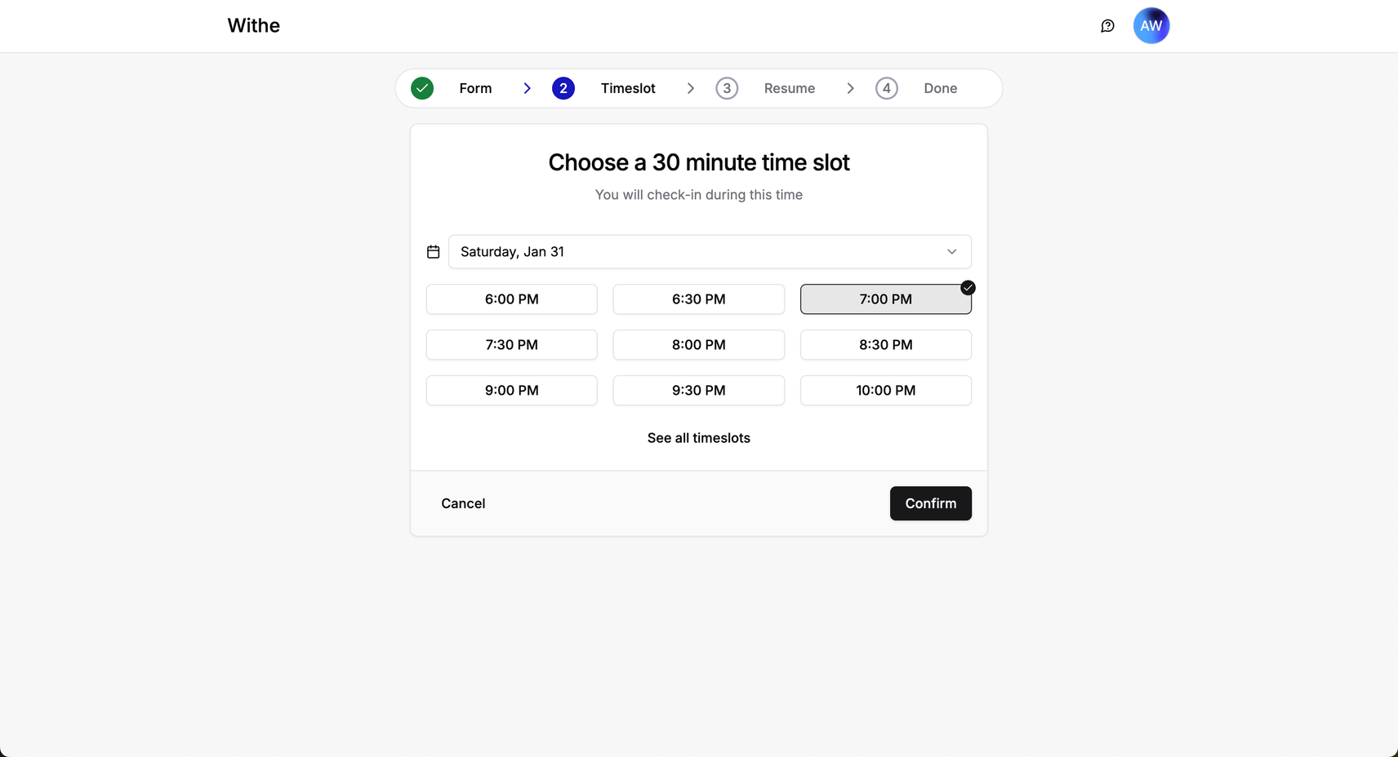The image size is (1398, 757).
Task: Confirm the selected time slot
Action: pos(931,503)
